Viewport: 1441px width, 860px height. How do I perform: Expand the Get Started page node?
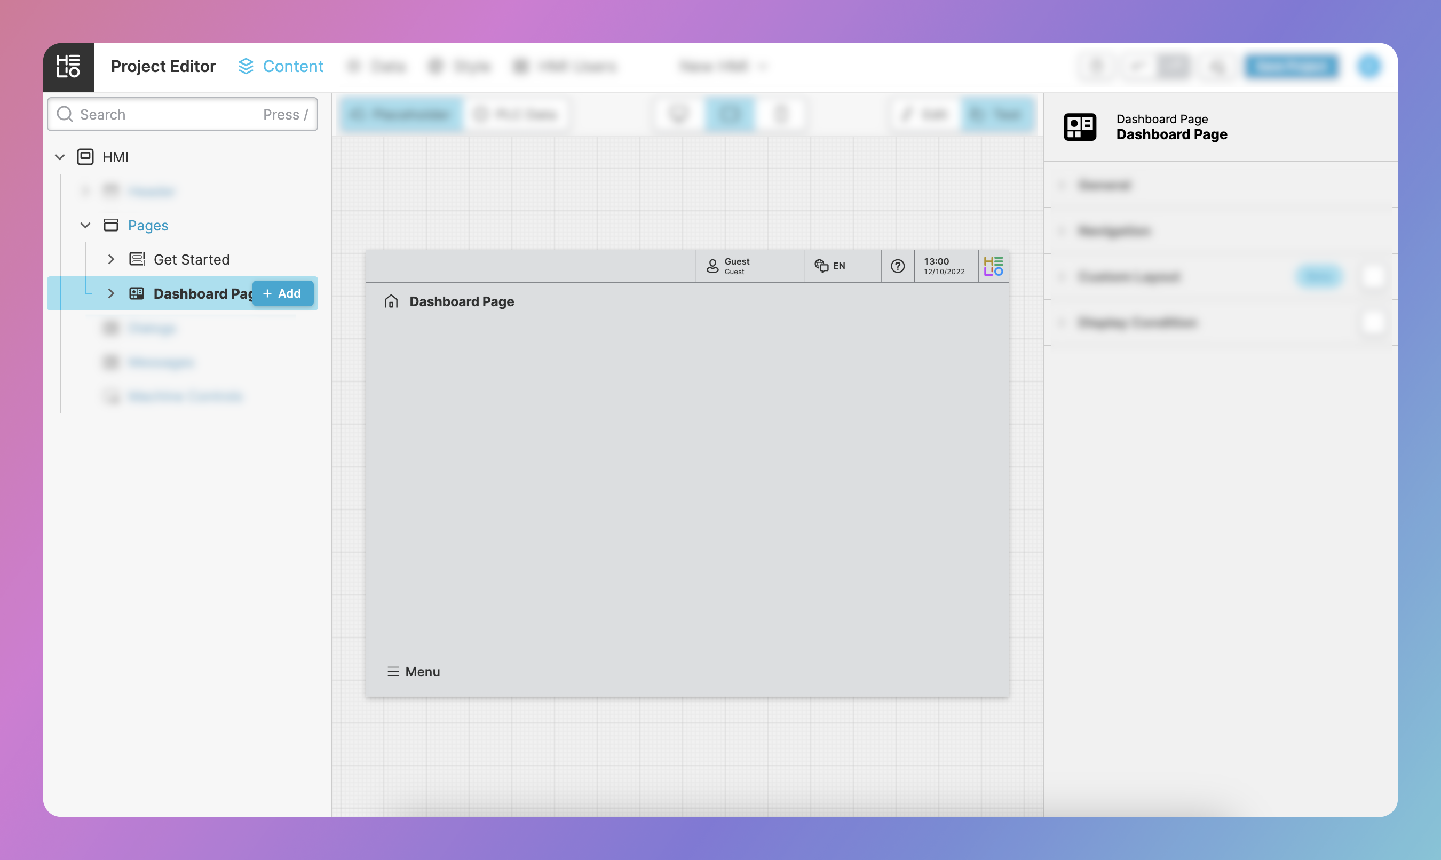(x=110, y=260)
